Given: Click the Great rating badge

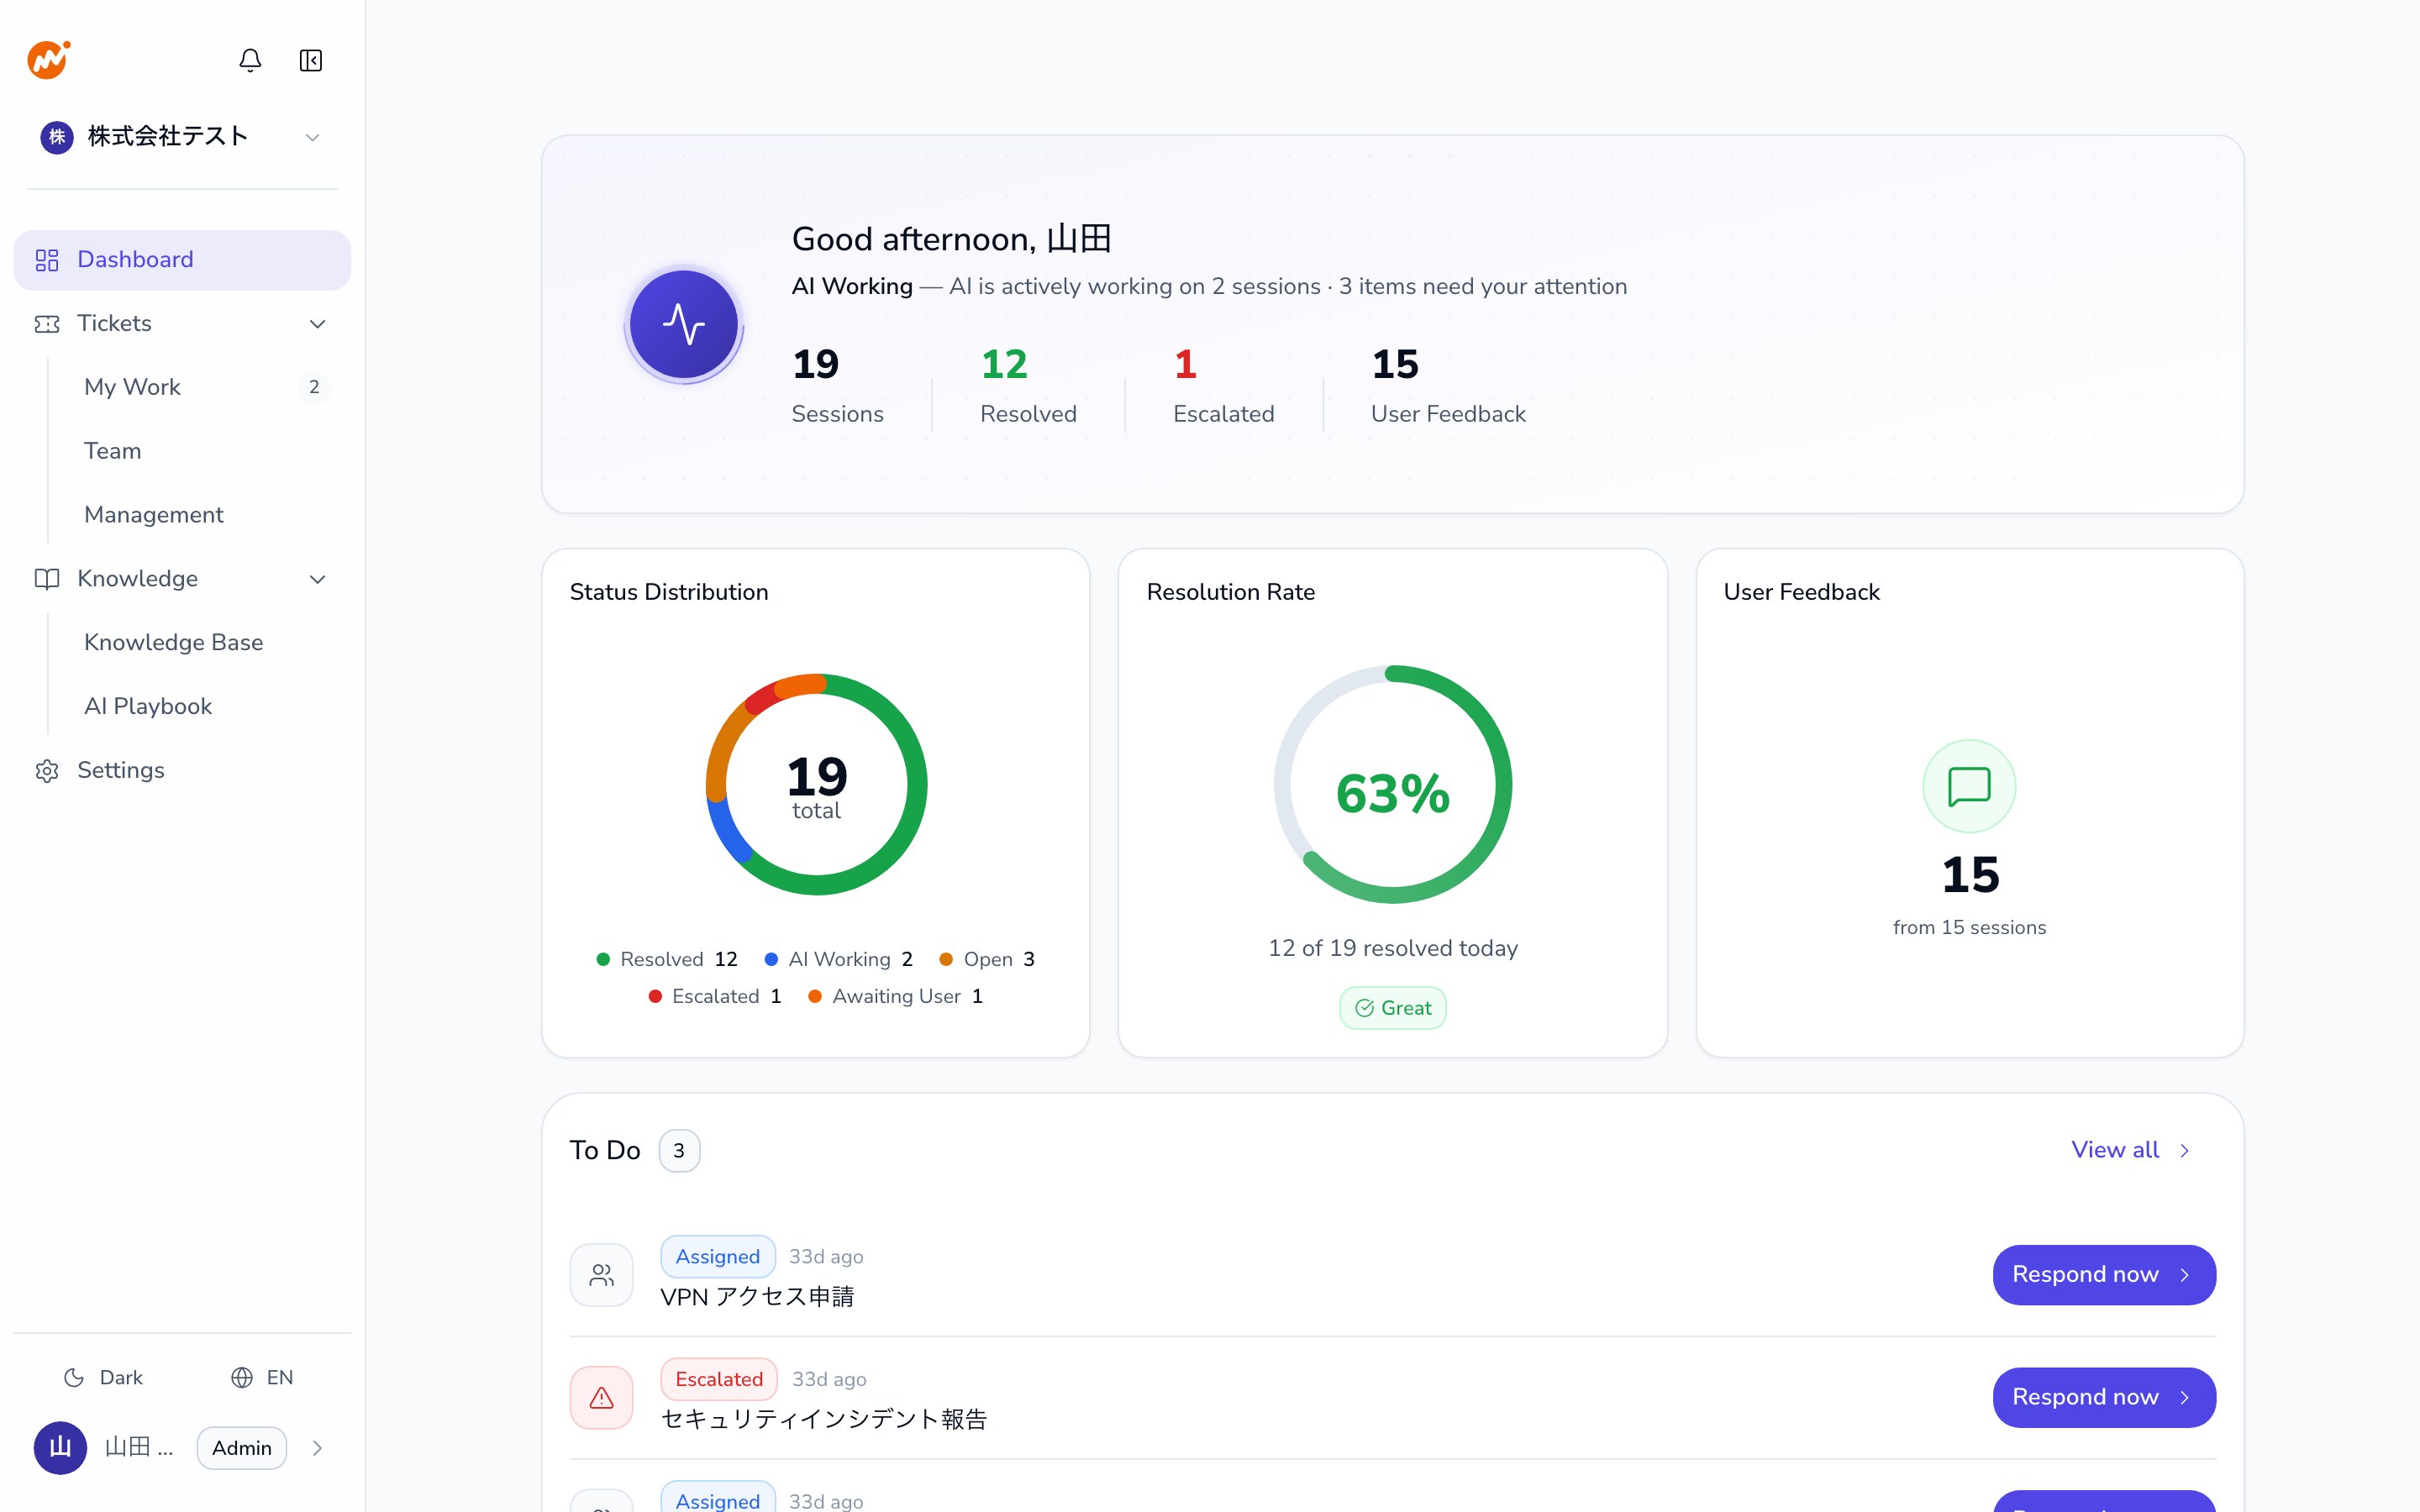Looking at the screenshot, I should pyautogui.click(x=1392, y=1008).
